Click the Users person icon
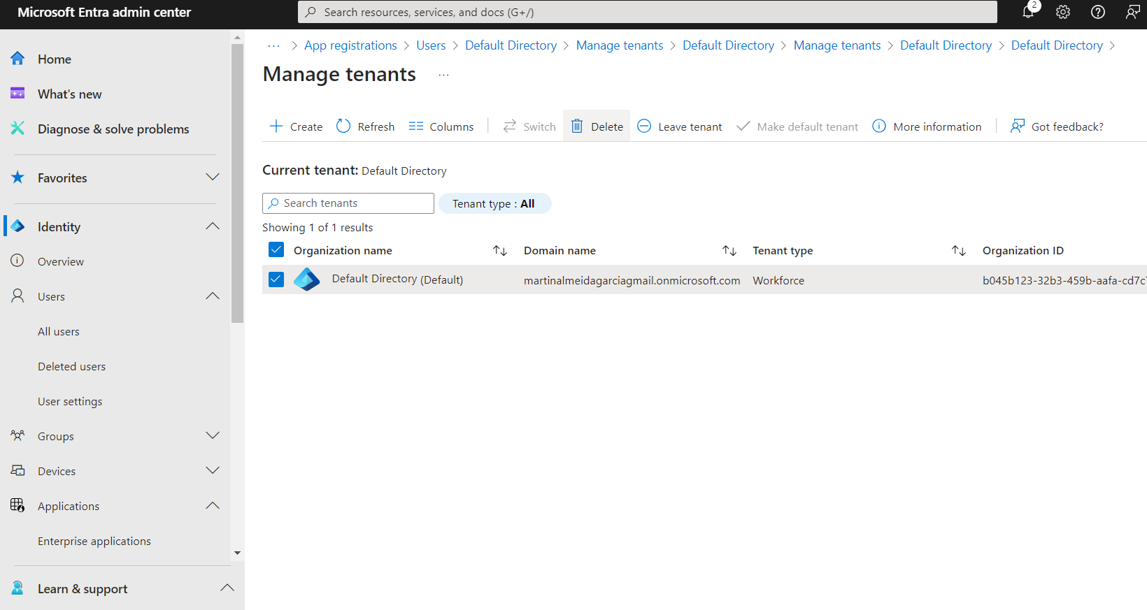This screenshot has height=610, width=1147. click(x=17, y=296)
